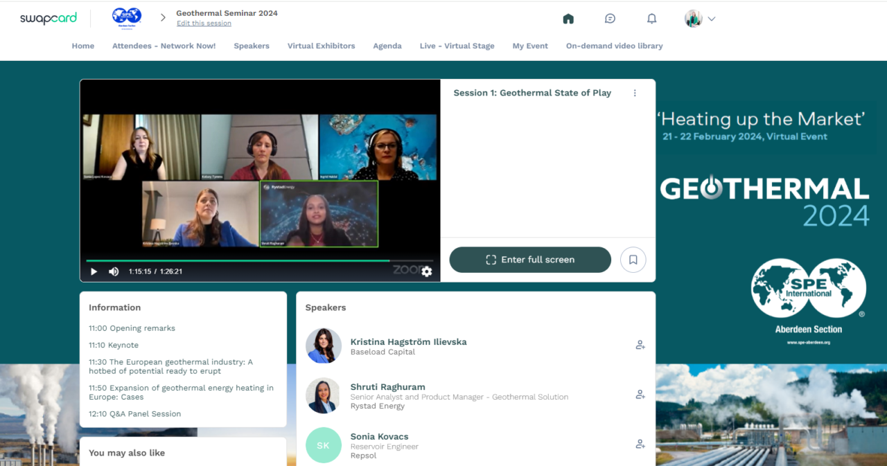
Task: Open the Speakers tab
Action: pos(252,46)
